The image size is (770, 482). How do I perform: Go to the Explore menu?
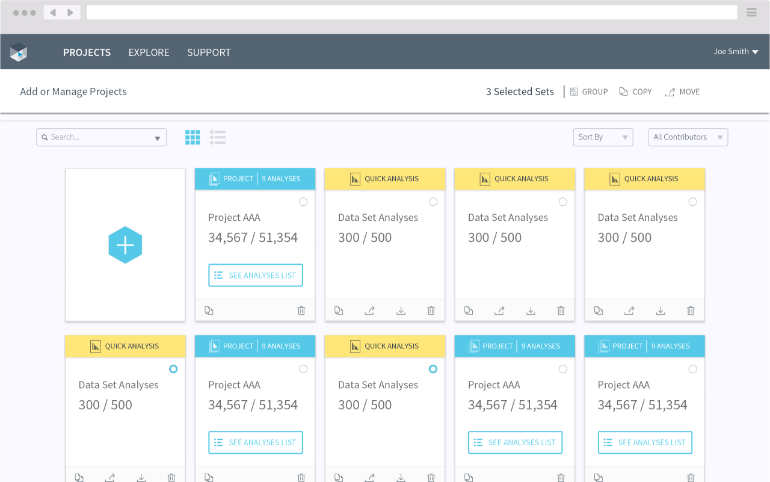pos(149,52)
